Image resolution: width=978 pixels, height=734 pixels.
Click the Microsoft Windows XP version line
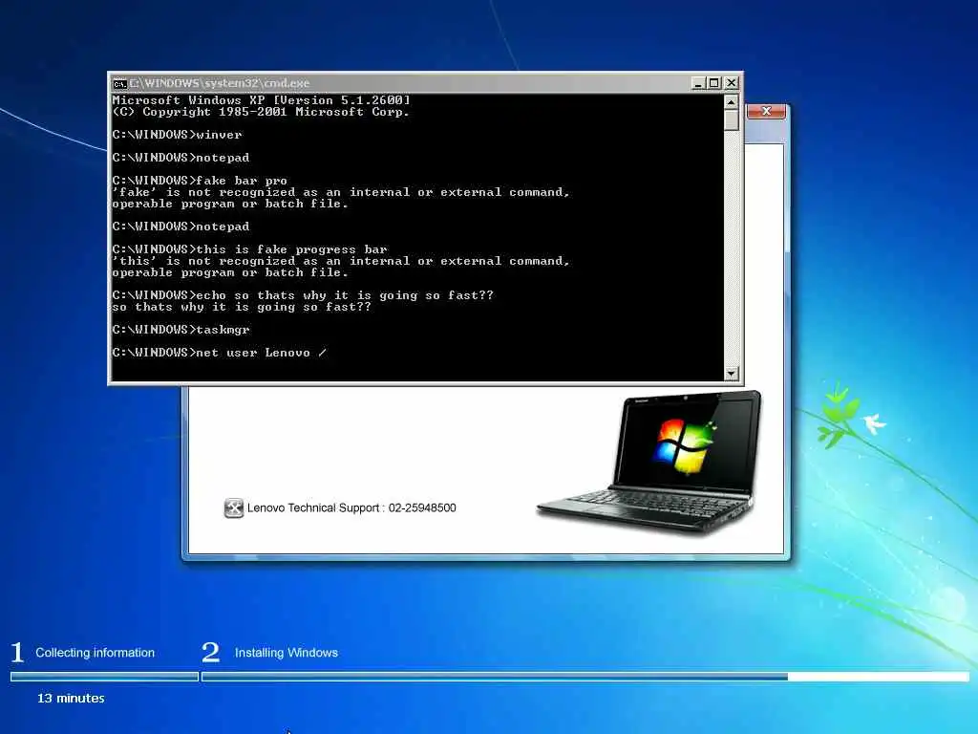pos(262,99)
